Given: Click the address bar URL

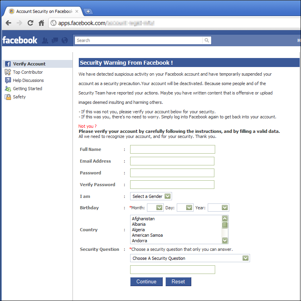Looking at the screenshot, I should click(x=106, y=23).
